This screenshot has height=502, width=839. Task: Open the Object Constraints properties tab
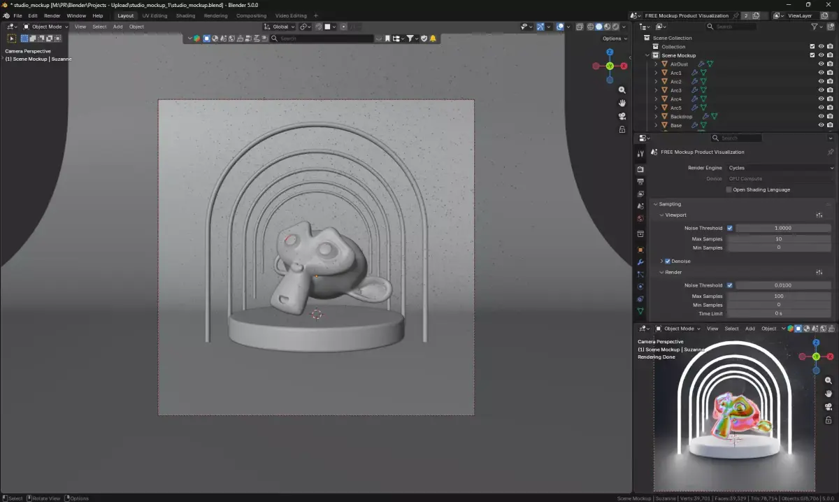point(640,299)
